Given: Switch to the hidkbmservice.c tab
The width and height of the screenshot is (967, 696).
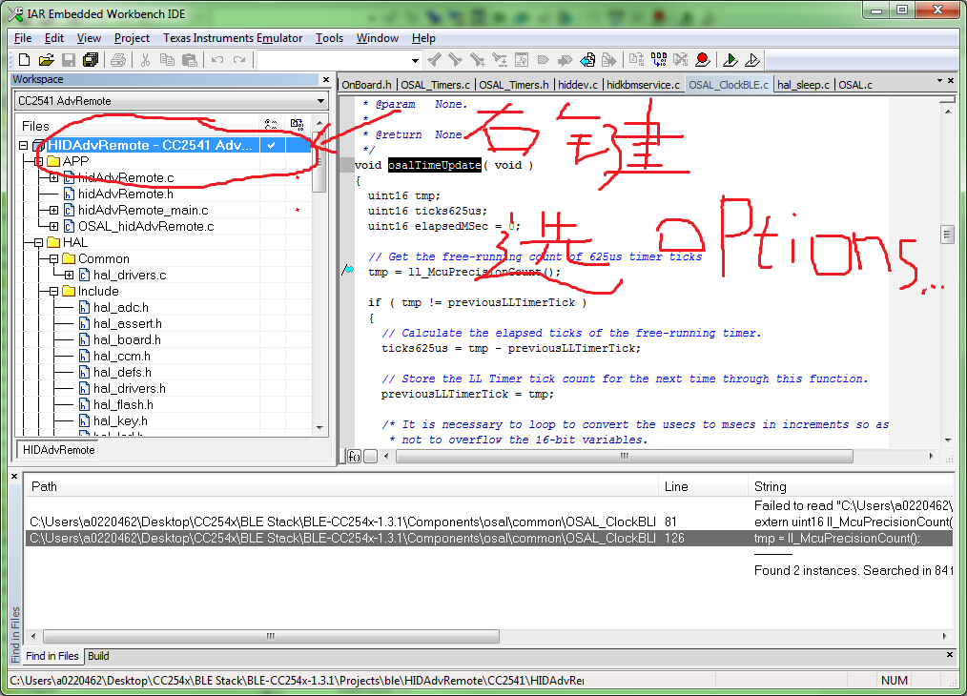Looking at the screenshot, I should [x=643, y=85].
